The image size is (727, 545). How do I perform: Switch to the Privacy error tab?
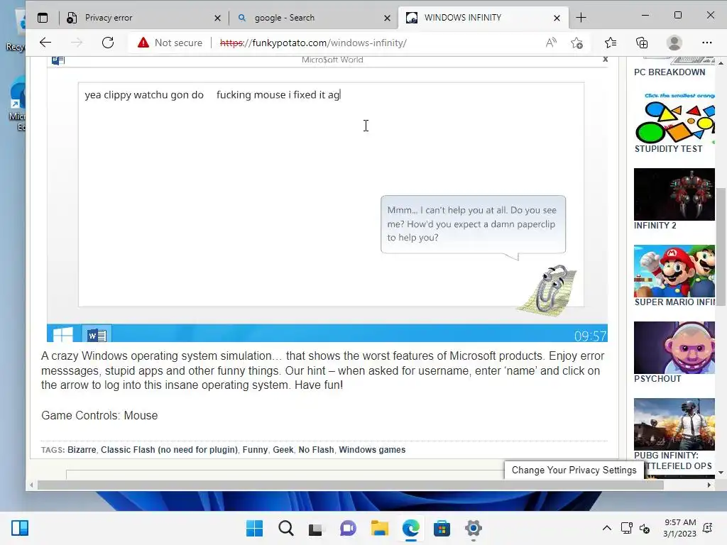click(143, 18)
